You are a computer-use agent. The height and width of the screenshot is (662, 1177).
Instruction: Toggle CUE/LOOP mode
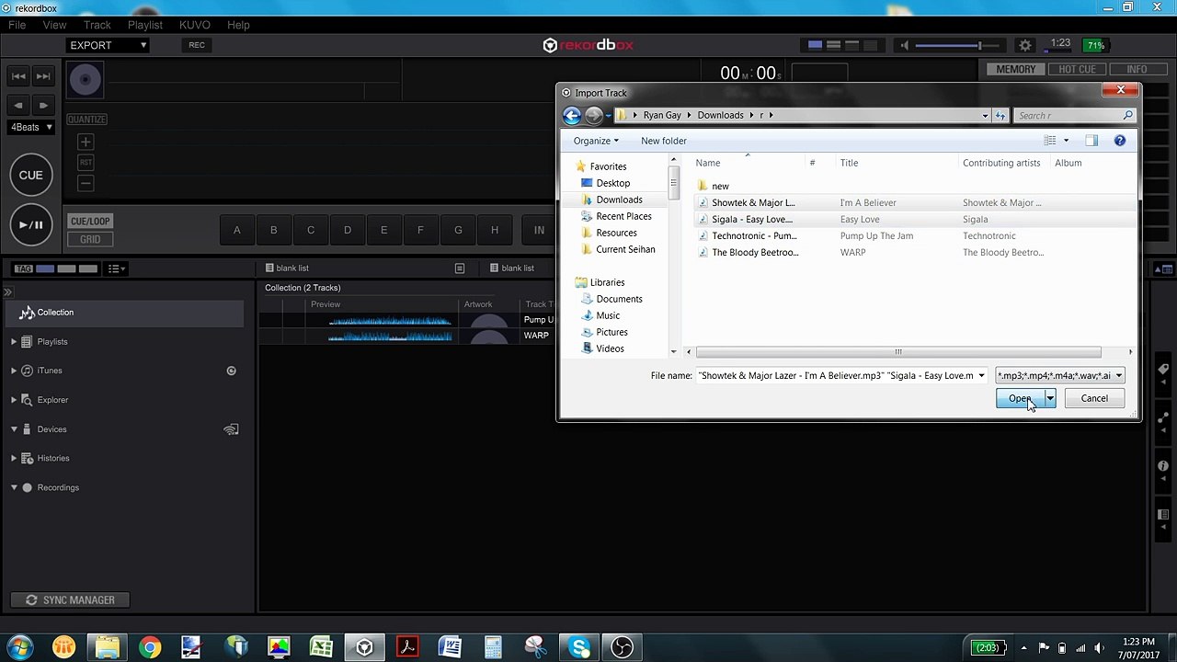click(x=90, y=221)
